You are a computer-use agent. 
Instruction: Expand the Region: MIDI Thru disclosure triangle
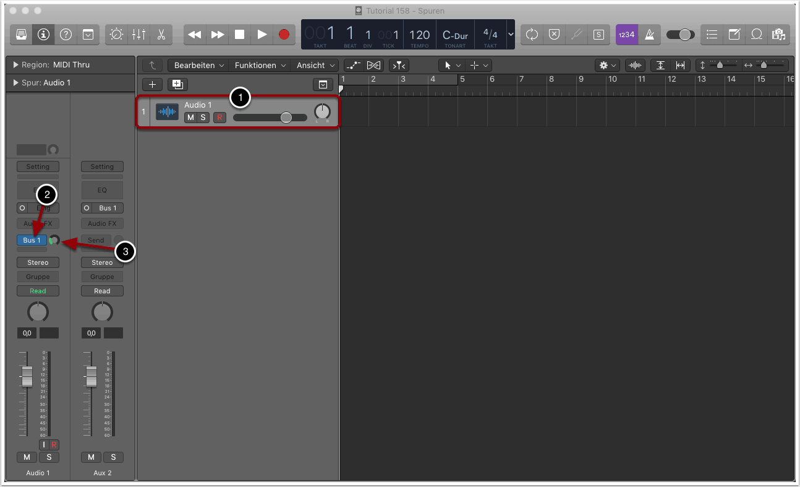pos(15,65)
